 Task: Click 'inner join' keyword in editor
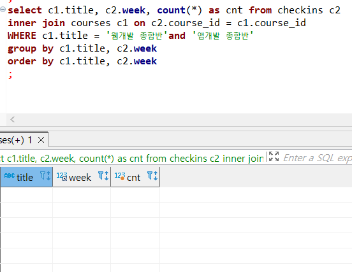pos(36,23)
